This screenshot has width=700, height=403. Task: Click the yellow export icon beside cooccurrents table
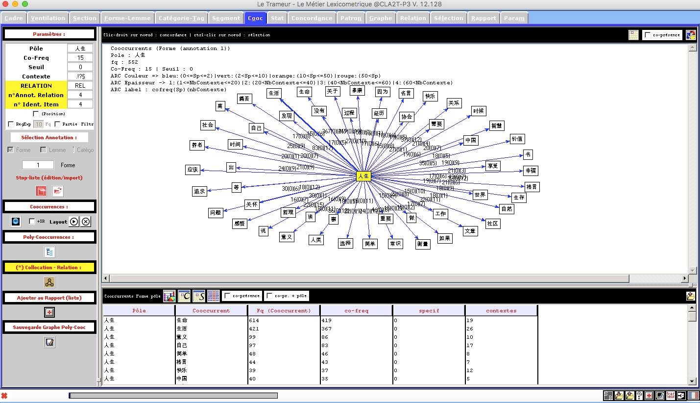pyautogui.click(x=691, y=296)
